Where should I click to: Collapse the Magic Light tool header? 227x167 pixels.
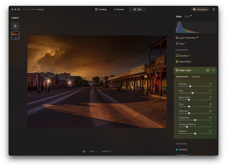(x=195, y=70)
